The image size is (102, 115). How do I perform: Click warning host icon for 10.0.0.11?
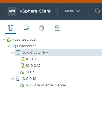[23, 59]
